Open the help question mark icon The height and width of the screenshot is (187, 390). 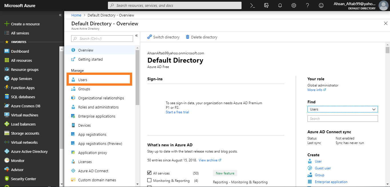pos(307,5)
